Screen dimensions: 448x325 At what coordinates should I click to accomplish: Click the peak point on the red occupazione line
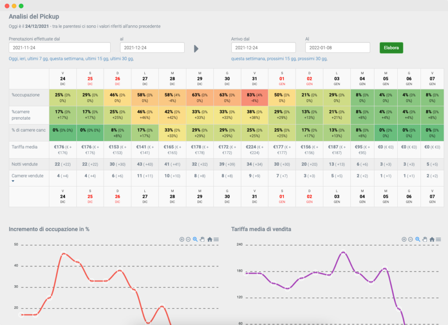point(63,253)
